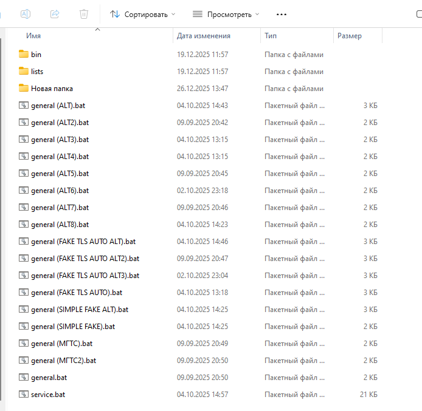The width and height of the screenshot is (422, 411).
Task: Sort by the Имя column header
Action: [x=33, y=36]
